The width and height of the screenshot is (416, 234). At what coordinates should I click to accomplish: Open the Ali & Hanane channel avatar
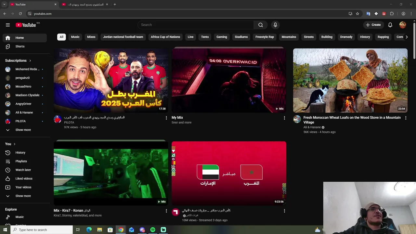click(x=297, y=119)
